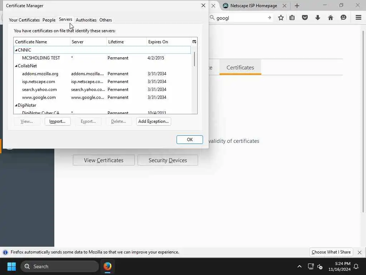Screen dimensions: 366x275
Task: Open the taskbar clock showing 5:24 PM
Action: click(x=340, y=266)
